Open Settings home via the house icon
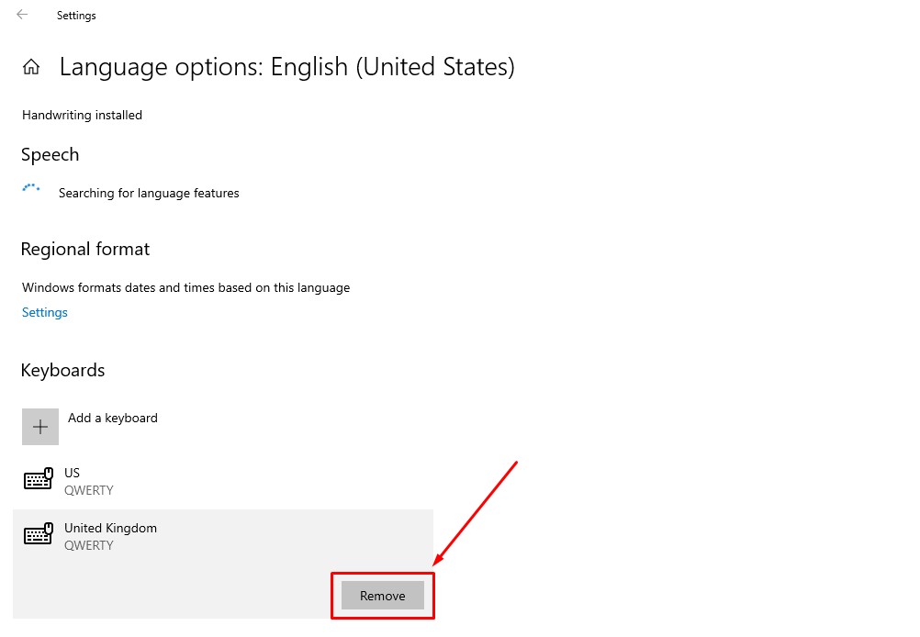 tap(31, 67)
